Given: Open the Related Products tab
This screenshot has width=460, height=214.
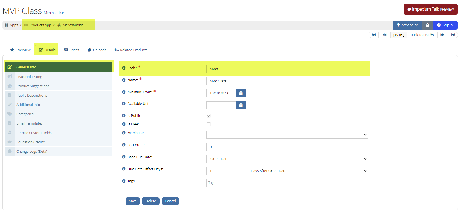Looking at the screenshot, I should click(131, 50).
